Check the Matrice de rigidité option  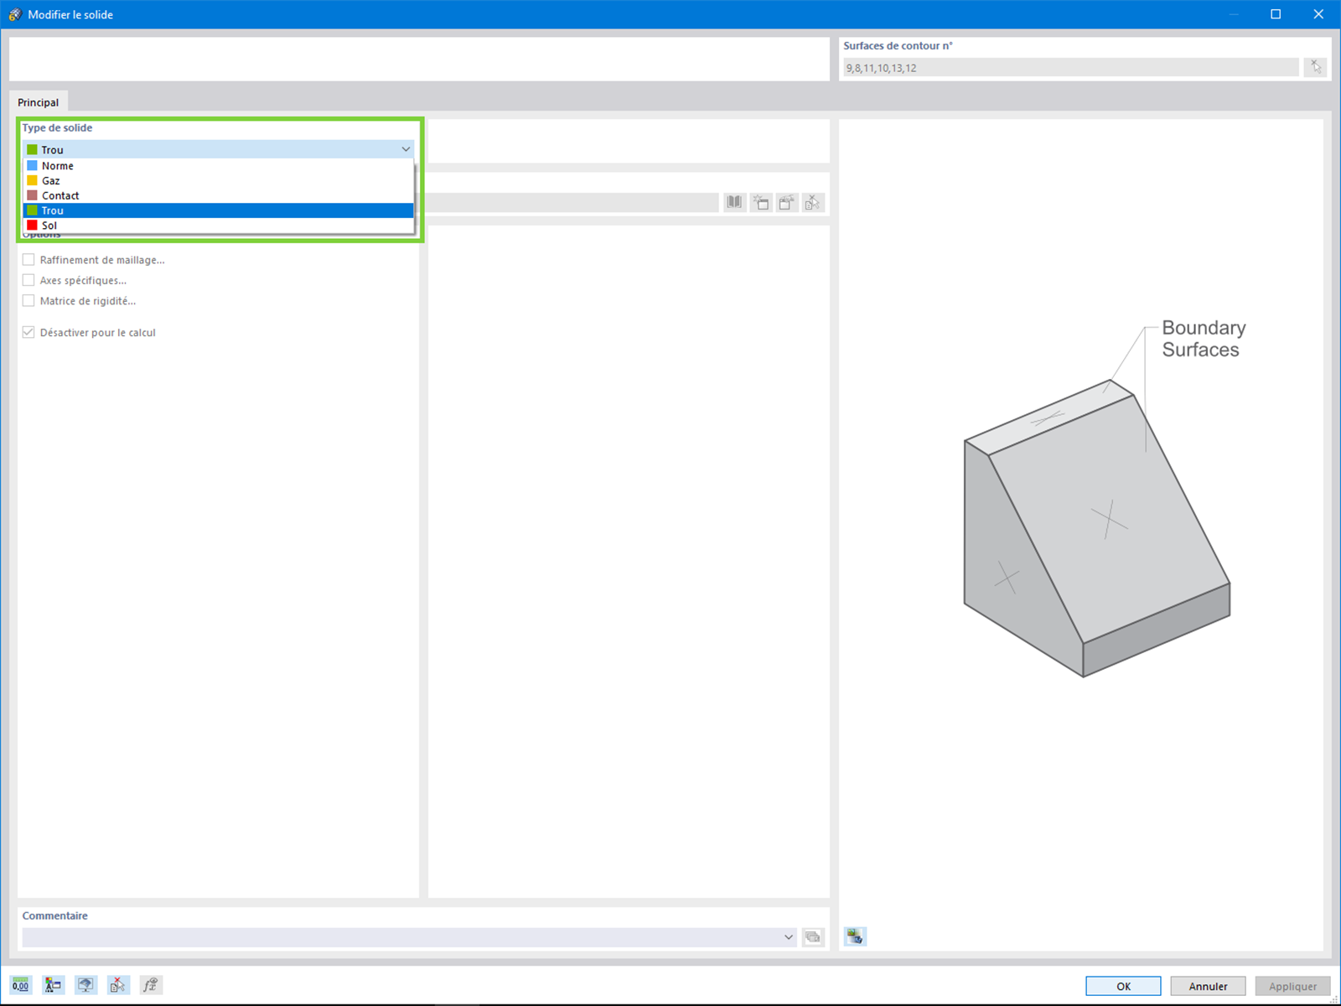coord(28,300)
